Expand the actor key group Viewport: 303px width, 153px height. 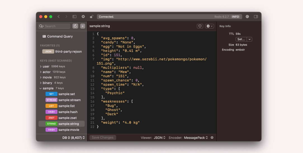[x=41, y=72]
